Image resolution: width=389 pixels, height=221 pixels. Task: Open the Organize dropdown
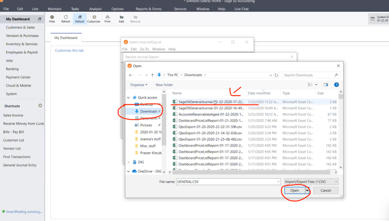(x=139, y=85)
